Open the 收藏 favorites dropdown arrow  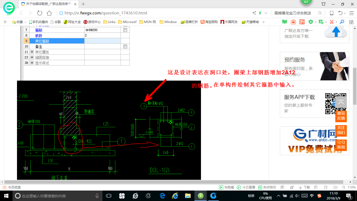(25, 22)
